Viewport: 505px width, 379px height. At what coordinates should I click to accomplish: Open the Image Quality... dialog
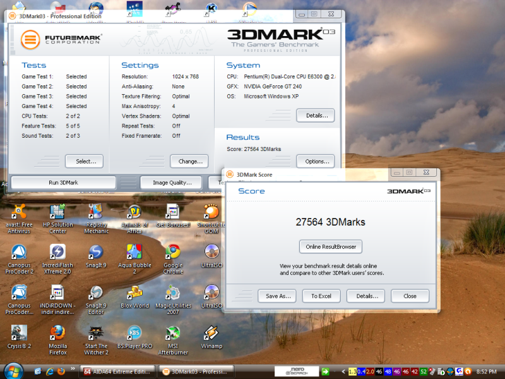171,183
